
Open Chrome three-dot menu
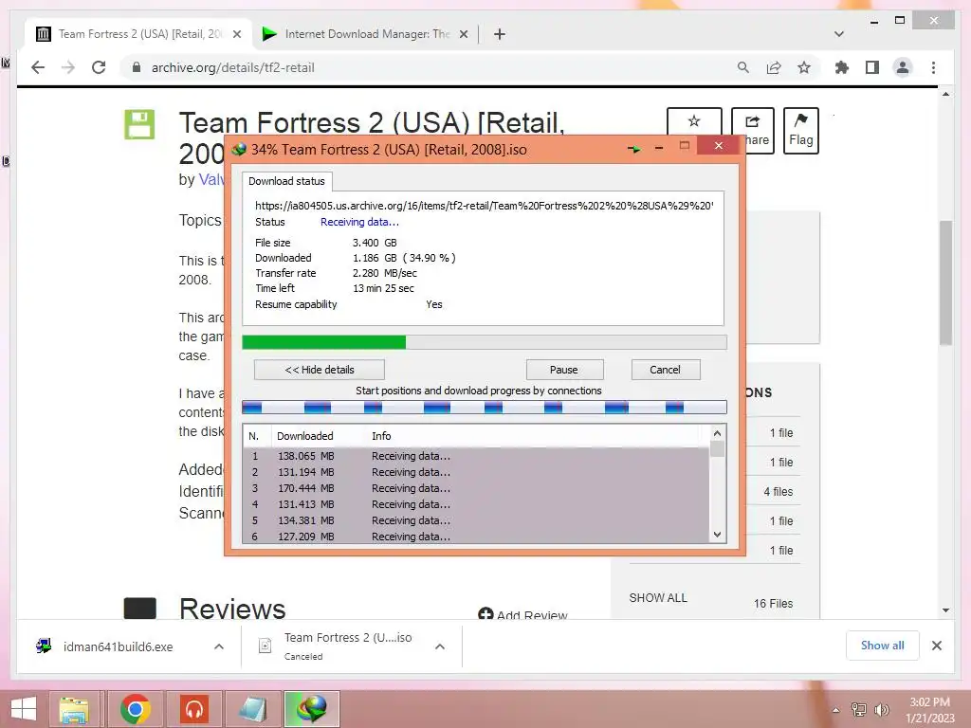(933, 67)
